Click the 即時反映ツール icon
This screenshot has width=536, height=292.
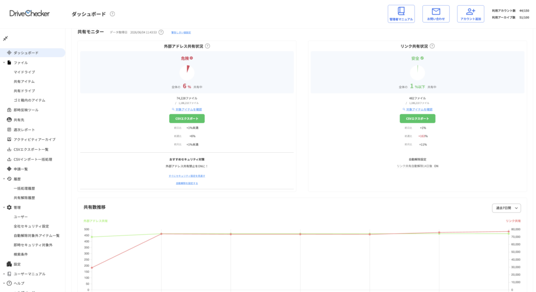9,110
